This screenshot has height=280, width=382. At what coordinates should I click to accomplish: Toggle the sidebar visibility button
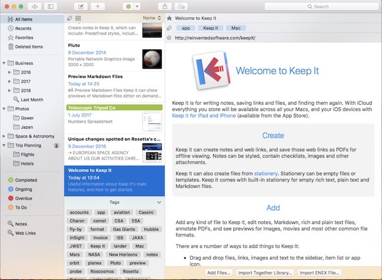tap(51, 7)
